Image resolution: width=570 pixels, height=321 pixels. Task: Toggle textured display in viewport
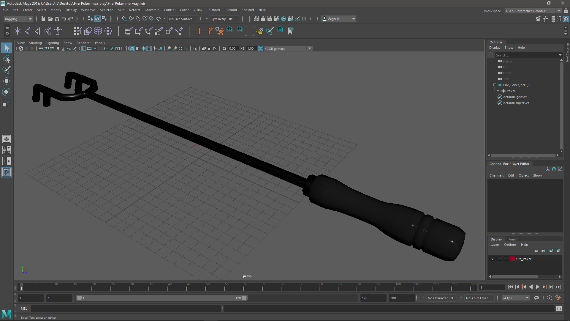(149, 48)
